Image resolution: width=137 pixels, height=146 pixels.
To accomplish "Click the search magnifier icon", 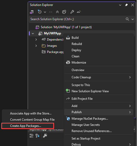I will coord(127,19).
